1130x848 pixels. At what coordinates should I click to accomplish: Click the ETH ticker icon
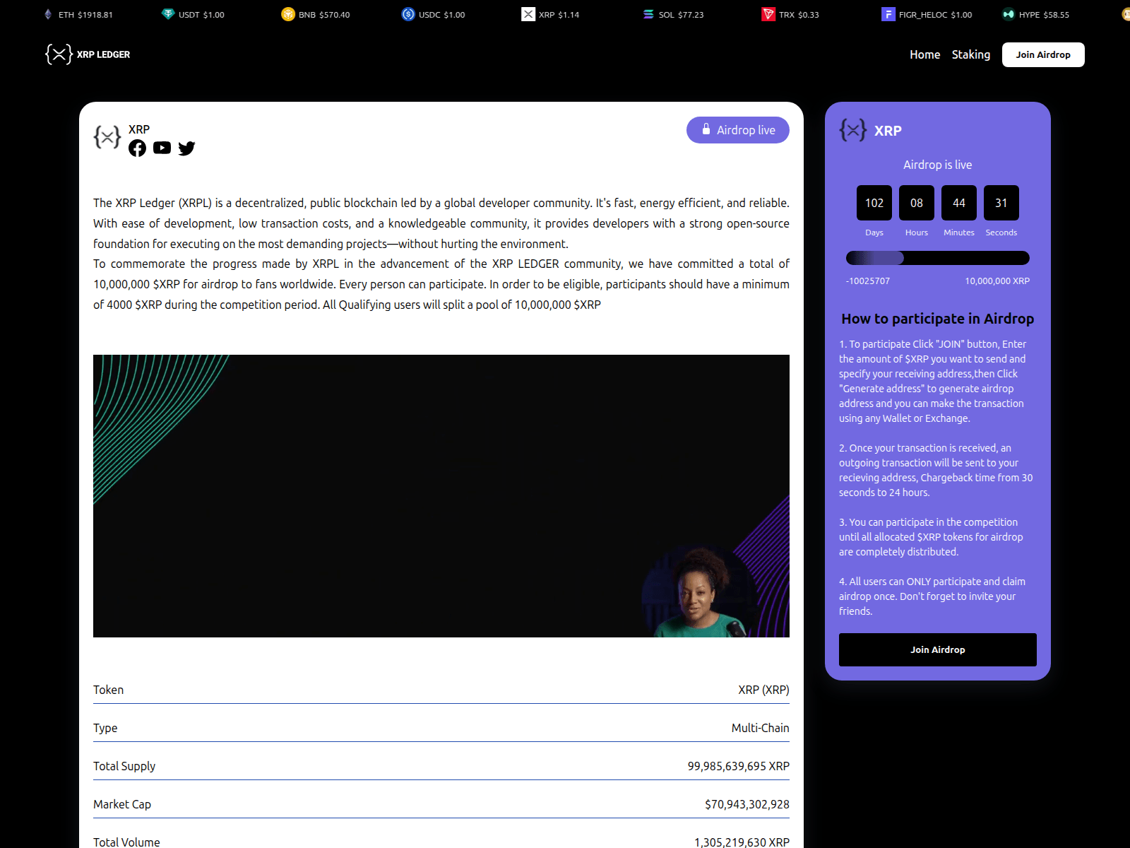coord(48,14)
